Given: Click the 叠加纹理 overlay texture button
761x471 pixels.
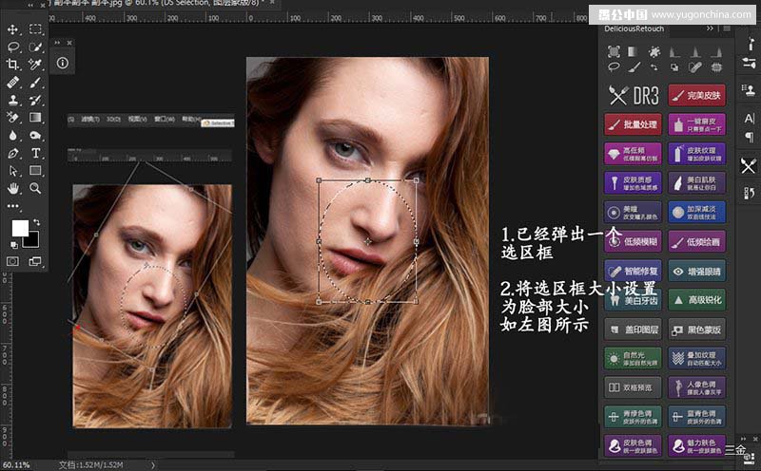Looking at the screenshot, I should 697,359.
